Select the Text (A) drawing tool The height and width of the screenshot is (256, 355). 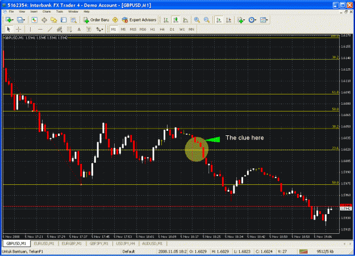tap(79, 29)
